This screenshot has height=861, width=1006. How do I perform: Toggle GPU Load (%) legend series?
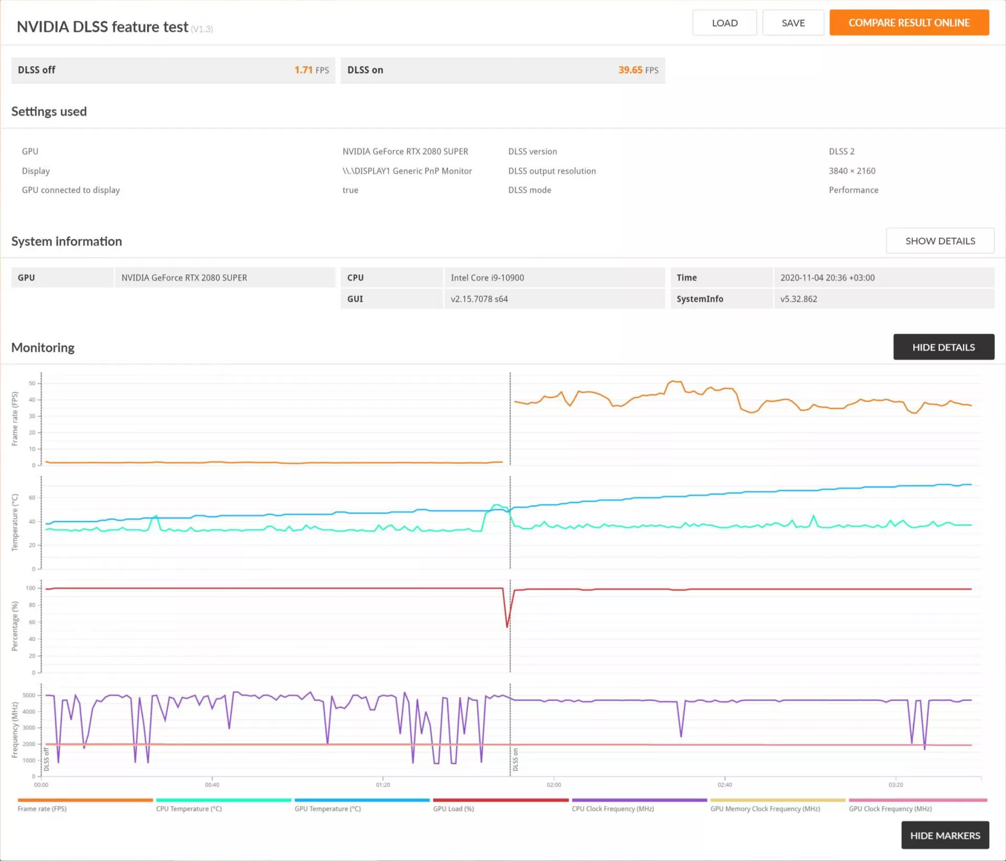pyautogui.click(x=500, y=805)
